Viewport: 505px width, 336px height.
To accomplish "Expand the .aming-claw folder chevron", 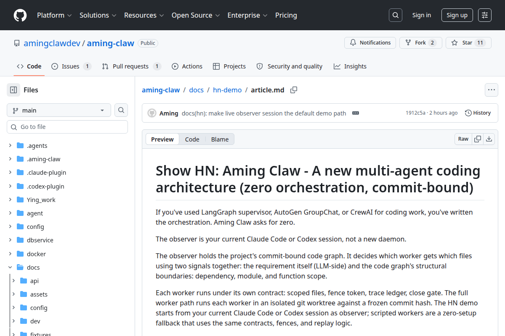I will 10,159.
